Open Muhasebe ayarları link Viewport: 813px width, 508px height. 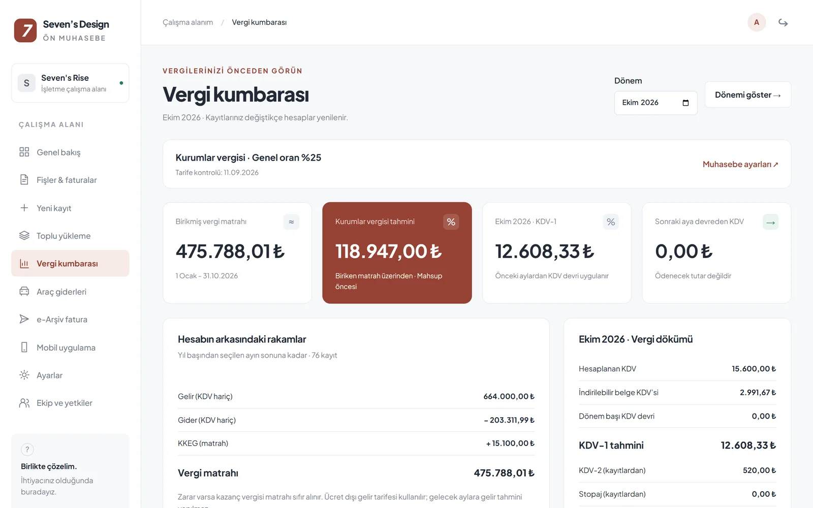pos(740,164)
